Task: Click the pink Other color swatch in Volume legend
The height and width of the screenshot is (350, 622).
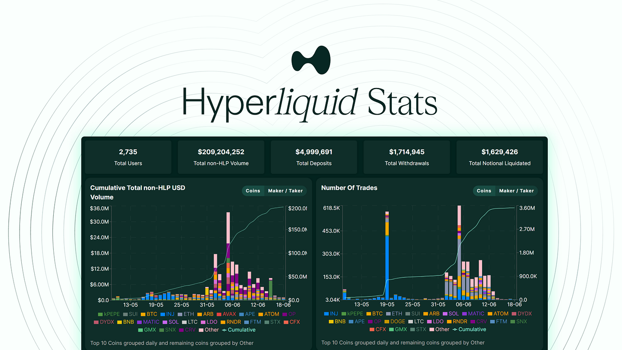Action: point(202,330)
